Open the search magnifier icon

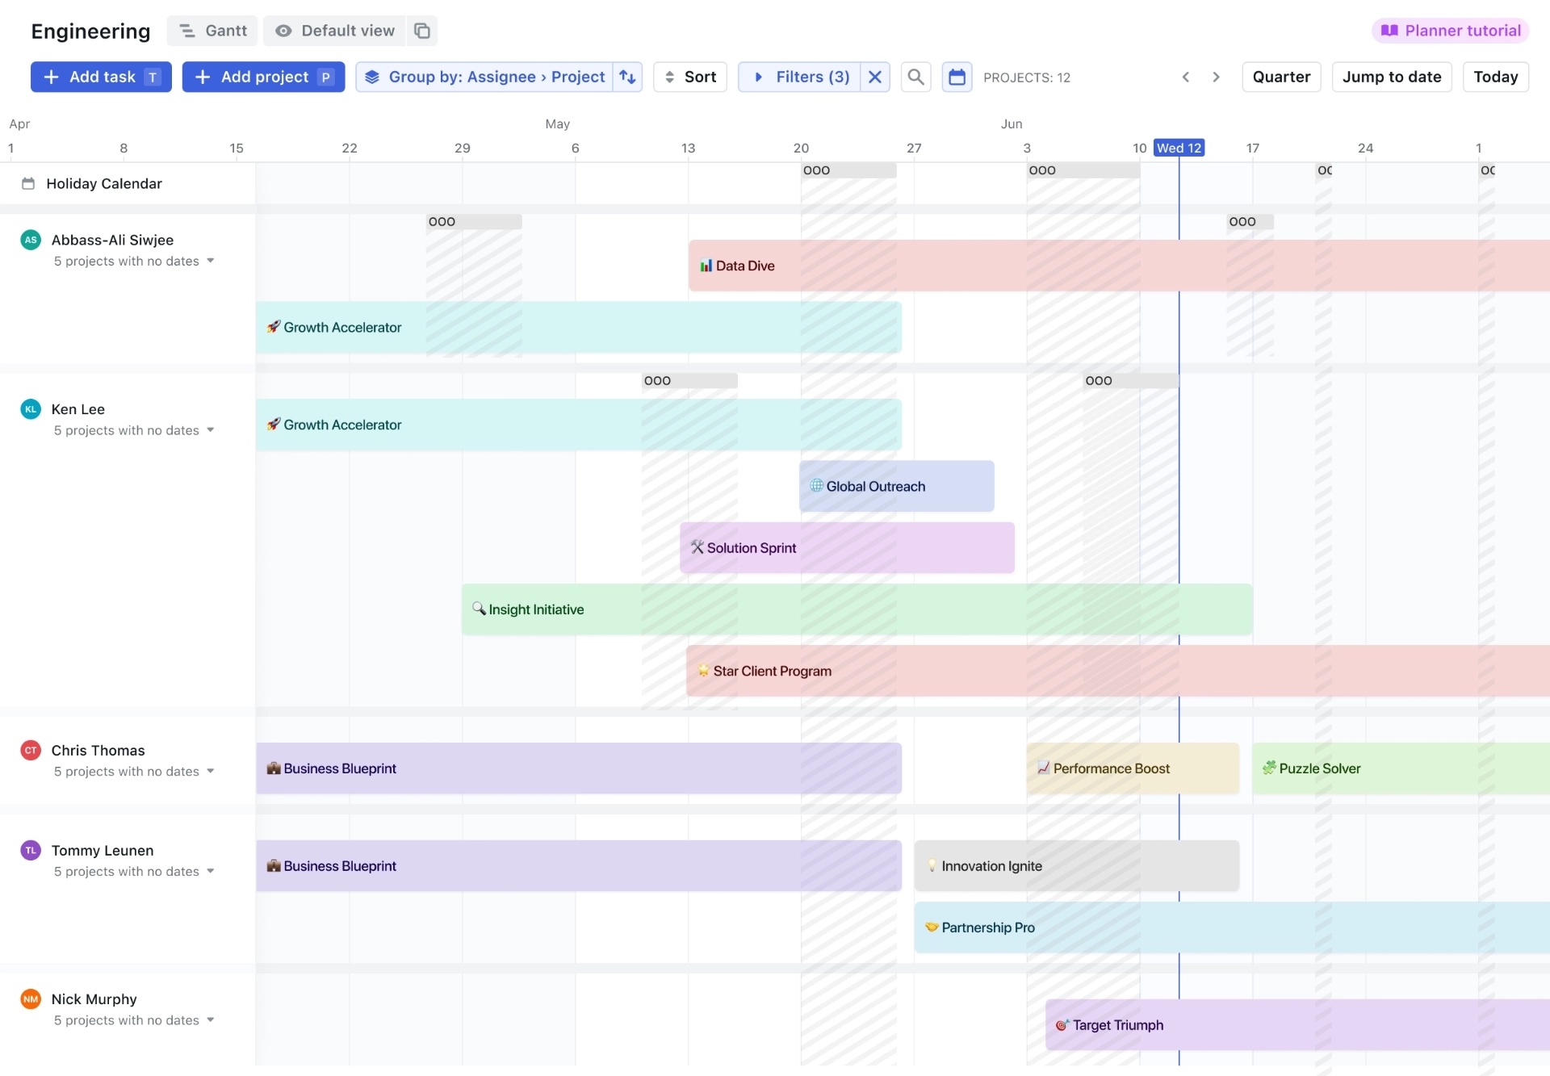(915, 77)
